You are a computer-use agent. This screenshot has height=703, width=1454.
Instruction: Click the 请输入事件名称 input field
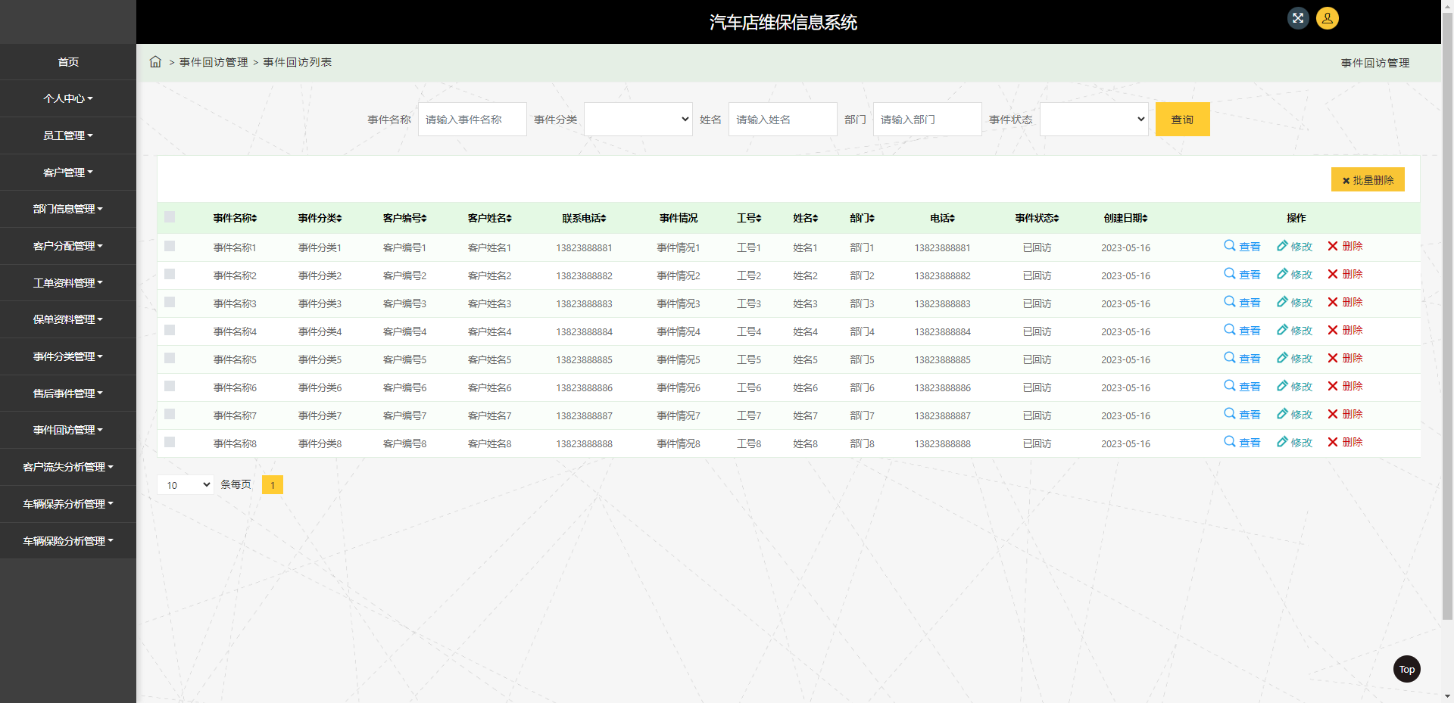click(472, 120)
